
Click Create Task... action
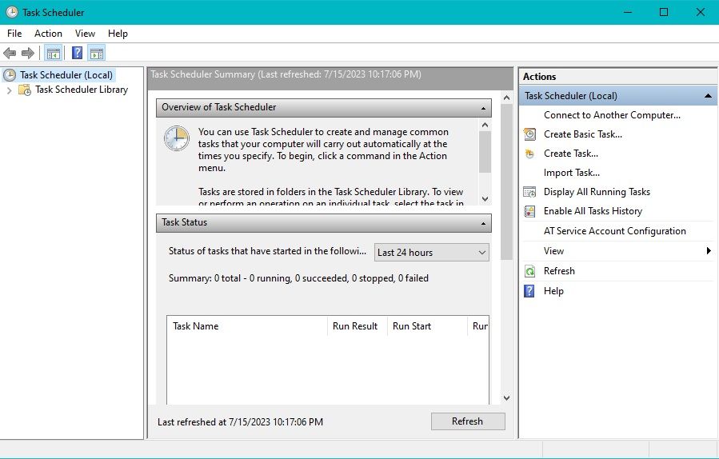[x=571, y=154]
